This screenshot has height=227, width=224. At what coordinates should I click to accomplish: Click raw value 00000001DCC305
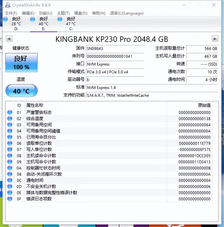tap(194, 156)
